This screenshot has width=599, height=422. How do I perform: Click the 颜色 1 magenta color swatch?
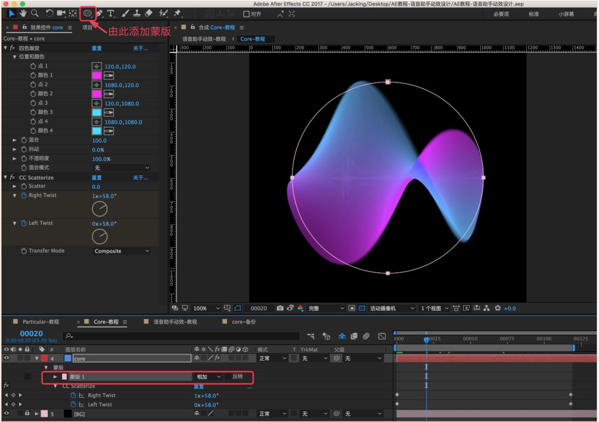(x=97, y=75)
